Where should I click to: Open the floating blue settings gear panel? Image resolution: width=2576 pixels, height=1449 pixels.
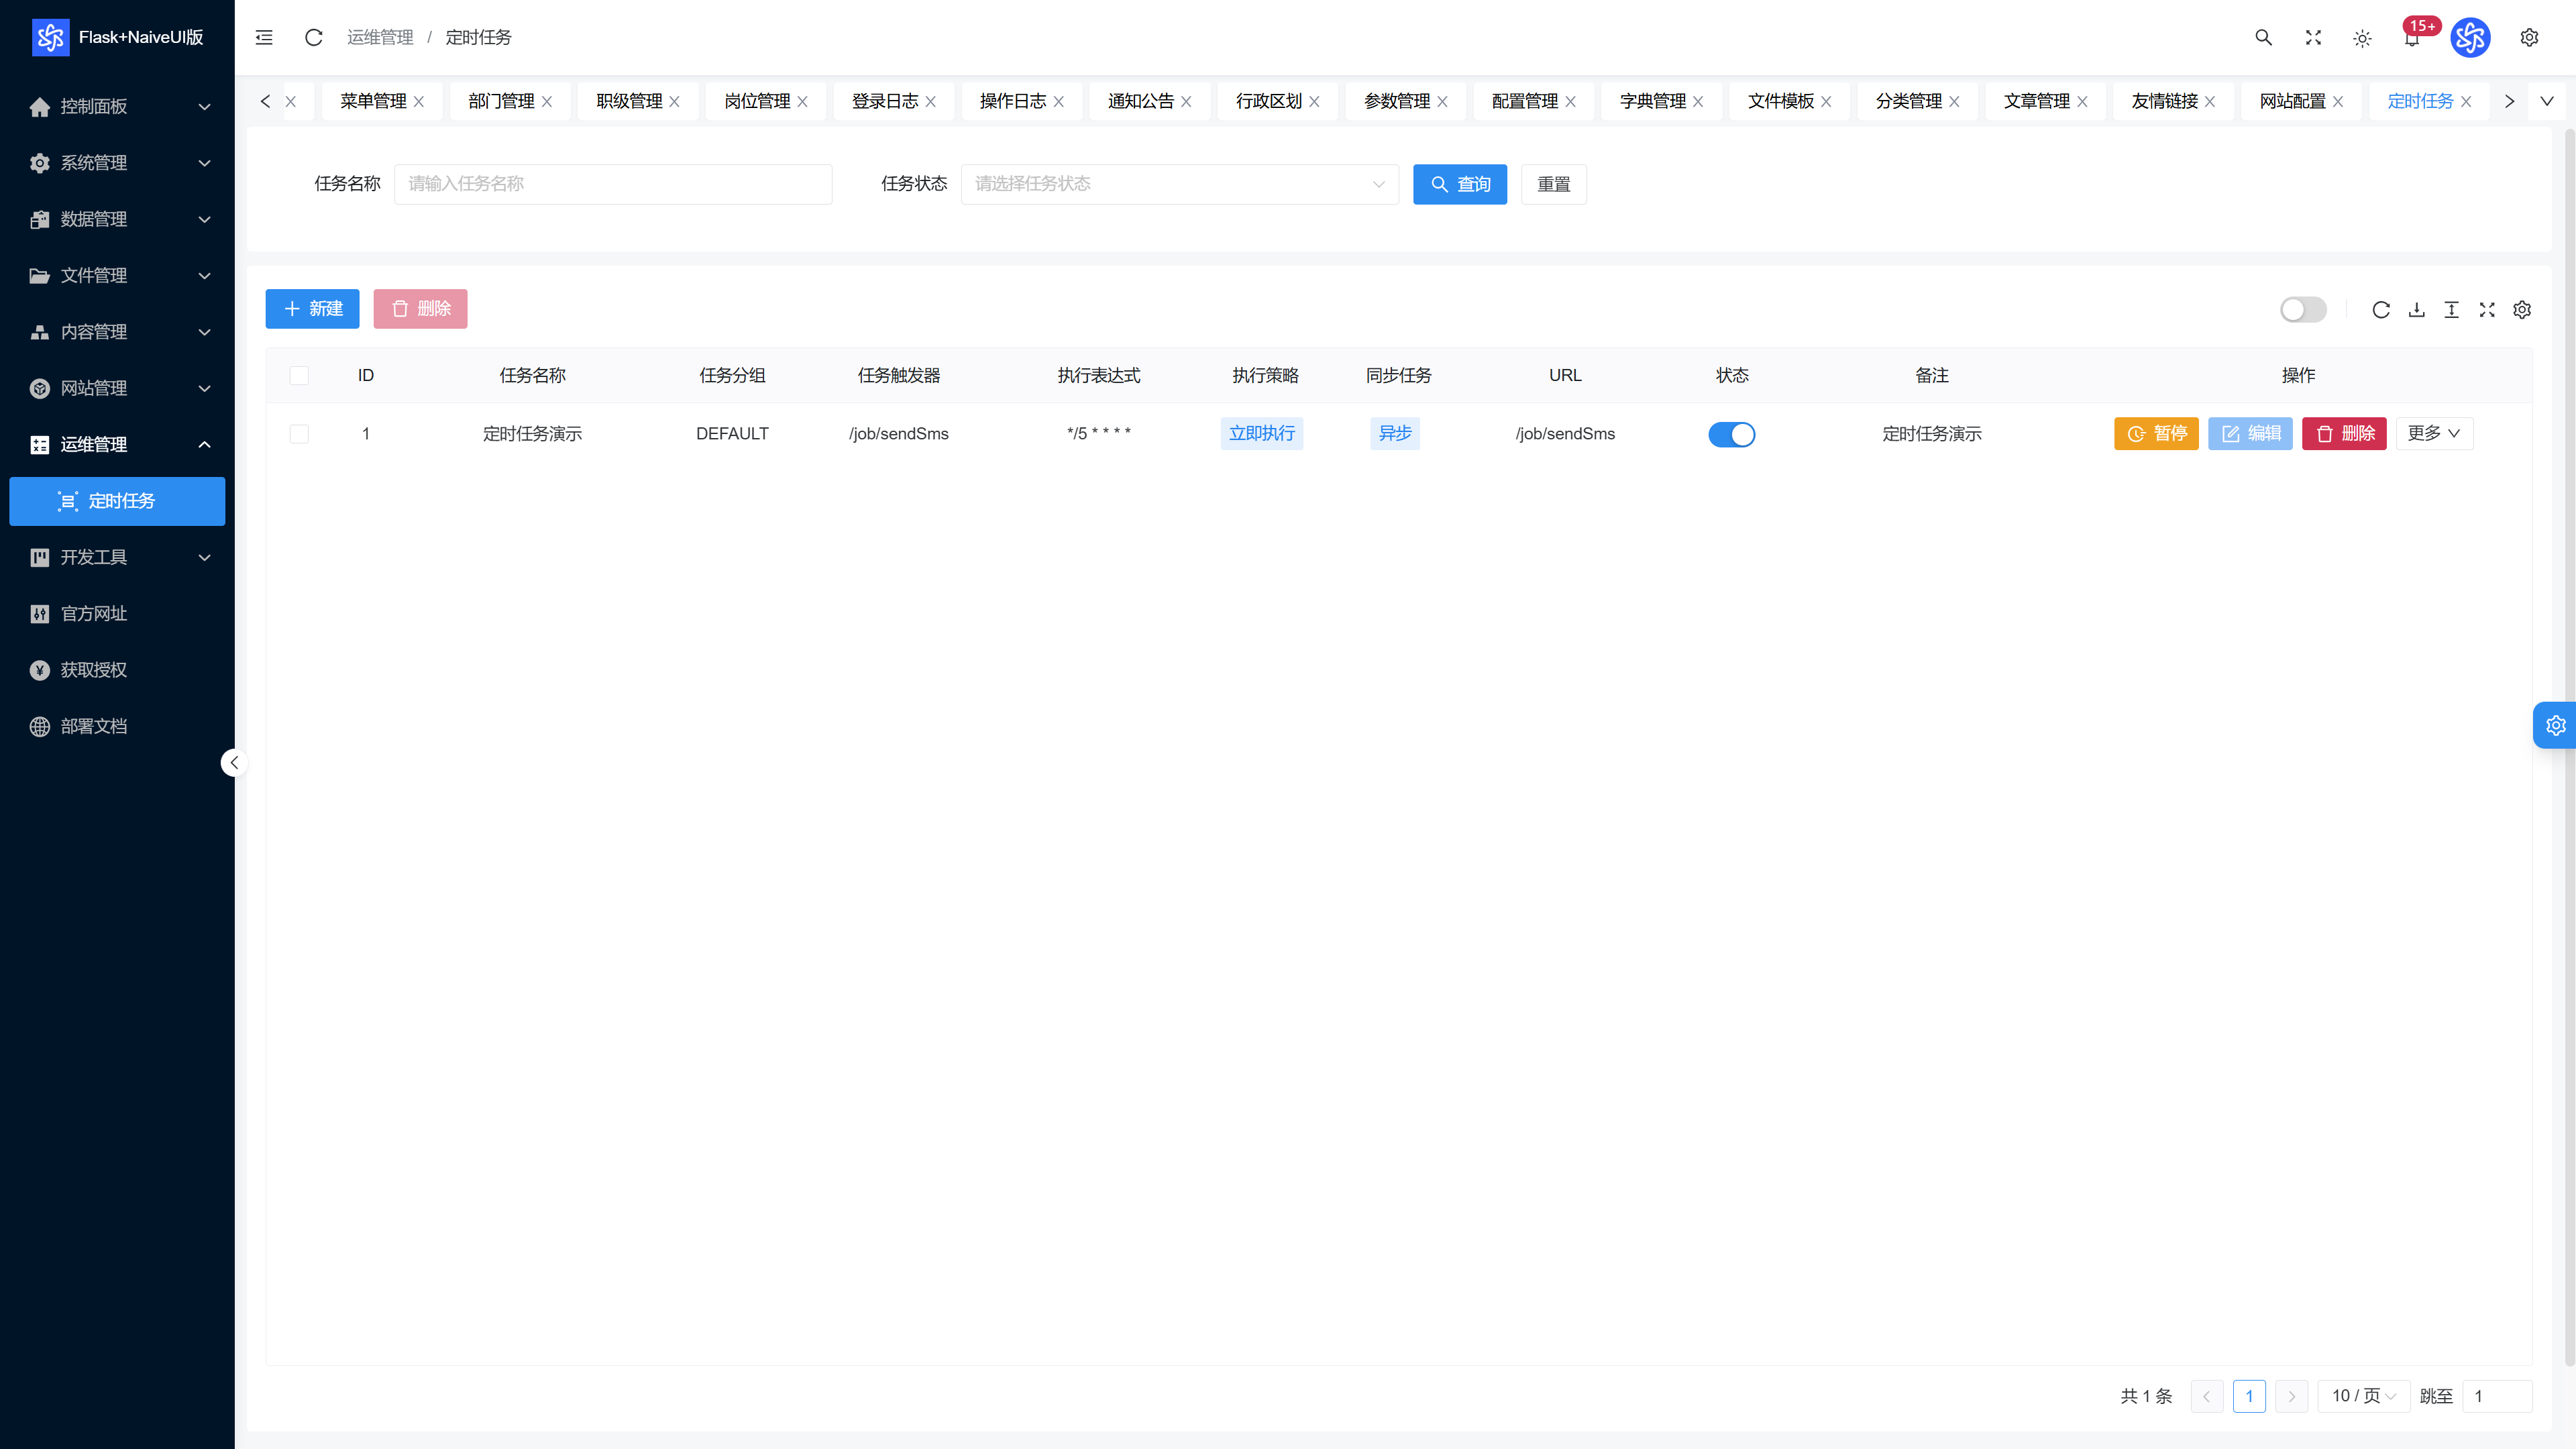2555,725
